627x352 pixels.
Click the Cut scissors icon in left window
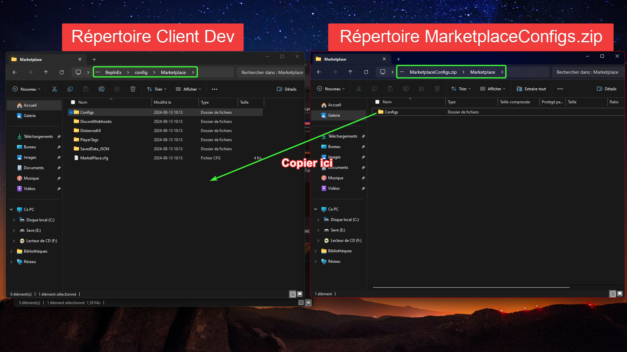point(55,89)
